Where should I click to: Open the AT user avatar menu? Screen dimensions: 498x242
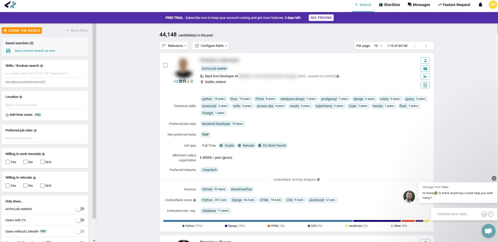point(493,5)
